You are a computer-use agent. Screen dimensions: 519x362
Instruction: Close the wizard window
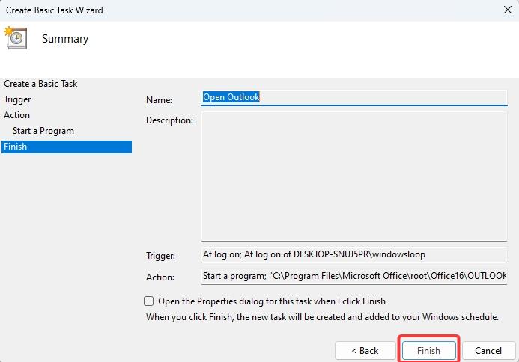[x=508, y=10]
